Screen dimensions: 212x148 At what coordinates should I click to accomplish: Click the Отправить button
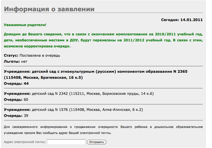pos(96,142)
